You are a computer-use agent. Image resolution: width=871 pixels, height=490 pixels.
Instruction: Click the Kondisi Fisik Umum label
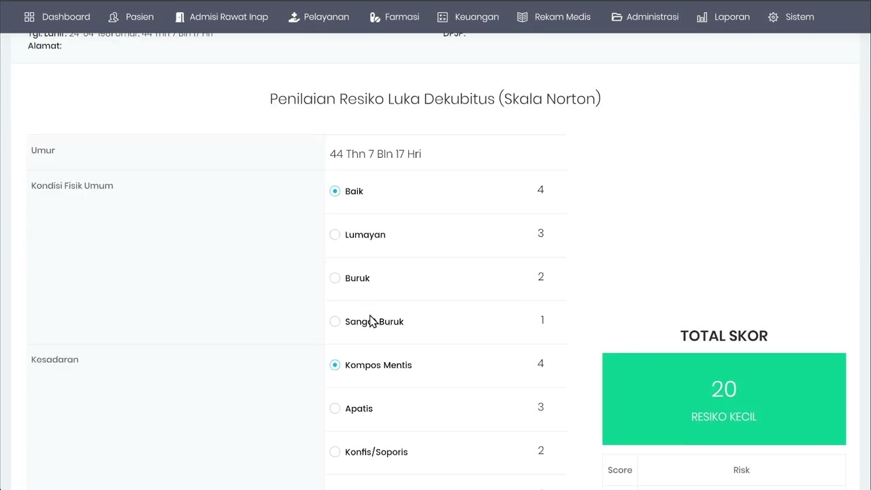pos(72,186)
